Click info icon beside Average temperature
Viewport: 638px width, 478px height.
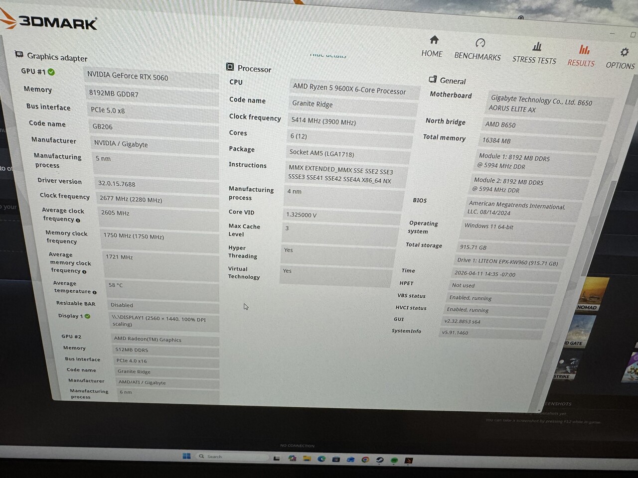[94, 292]
